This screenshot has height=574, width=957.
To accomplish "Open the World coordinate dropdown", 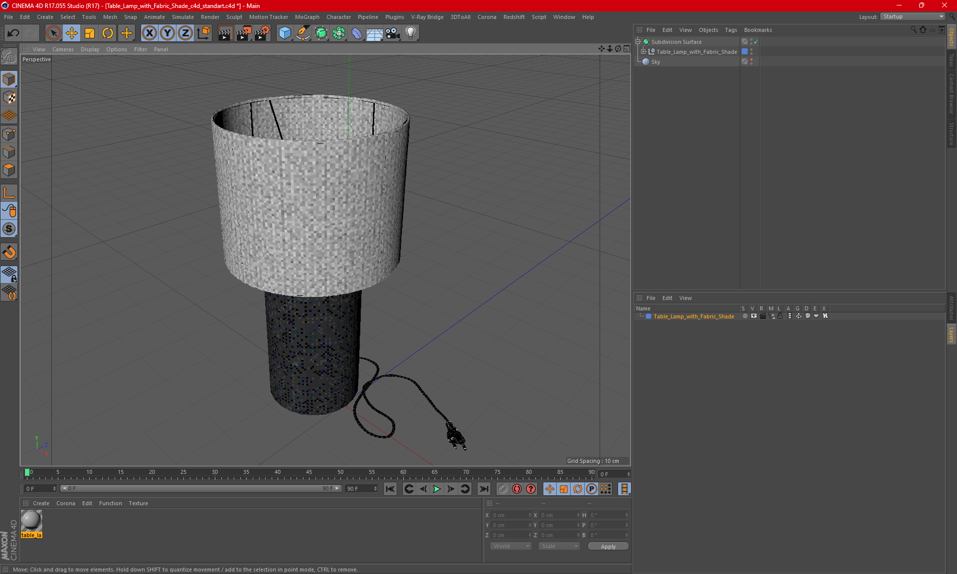I will pyautogui.click(x=511, y=546).
